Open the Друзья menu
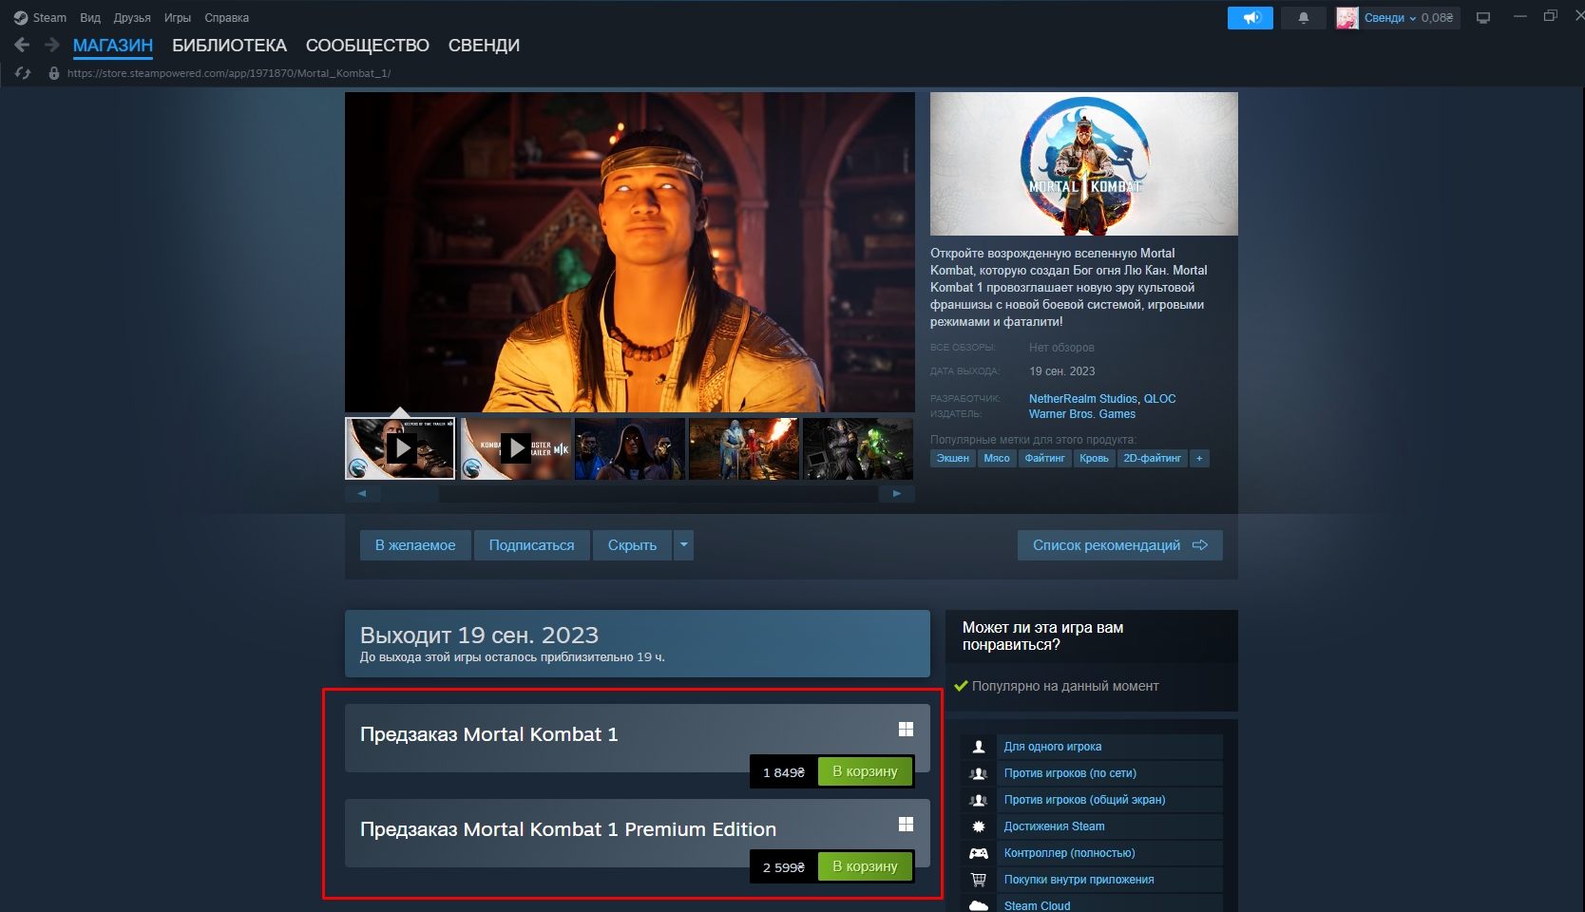The height and width of the screenshot is (912, 1585). pyautogui.click(x=132, y=18)
